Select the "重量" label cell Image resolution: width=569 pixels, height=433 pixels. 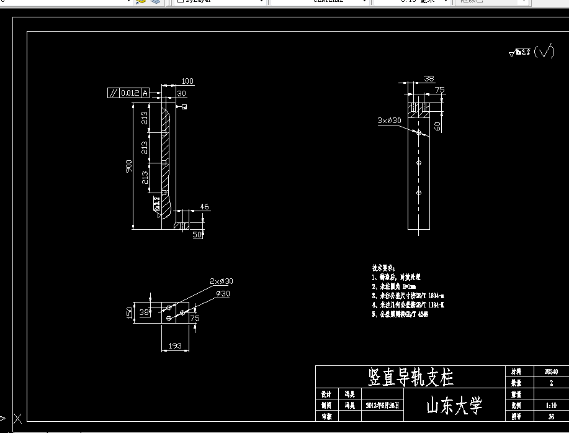tap(519, 394)
